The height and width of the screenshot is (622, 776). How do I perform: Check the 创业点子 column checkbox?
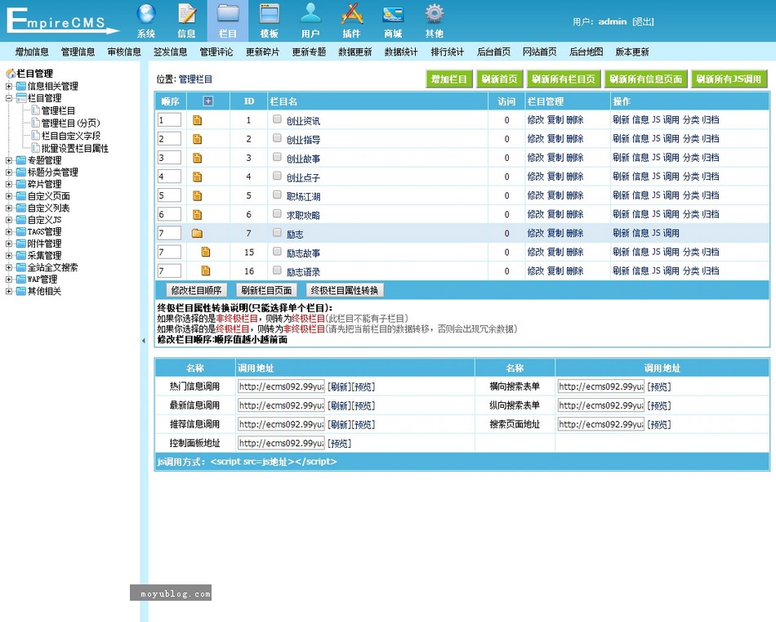point(277,176)
